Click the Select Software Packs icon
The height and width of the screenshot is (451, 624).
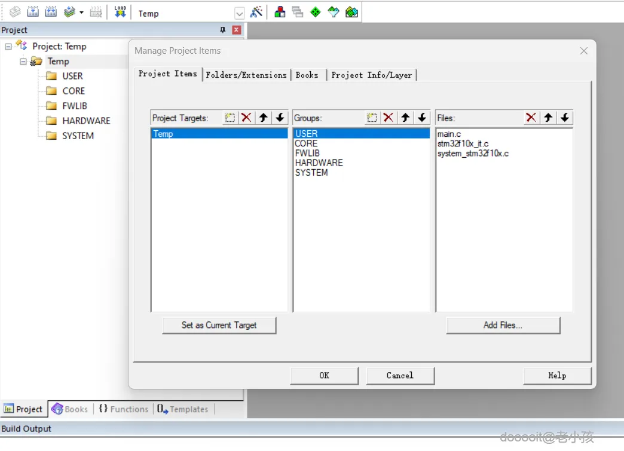pos(334,12)
